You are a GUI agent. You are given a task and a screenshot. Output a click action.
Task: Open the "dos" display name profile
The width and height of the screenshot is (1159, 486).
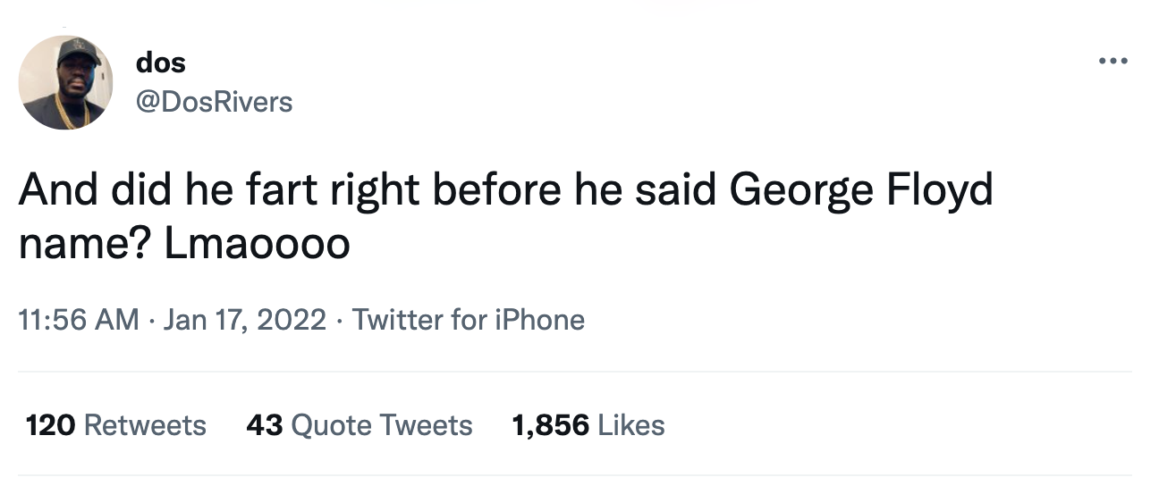pos(161,63)
